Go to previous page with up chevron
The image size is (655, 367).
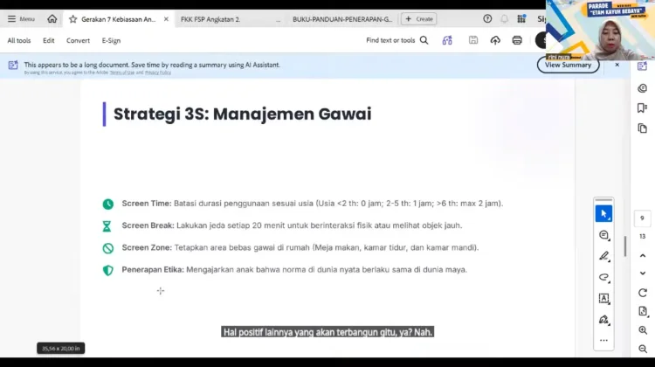[x=643, y=255]
